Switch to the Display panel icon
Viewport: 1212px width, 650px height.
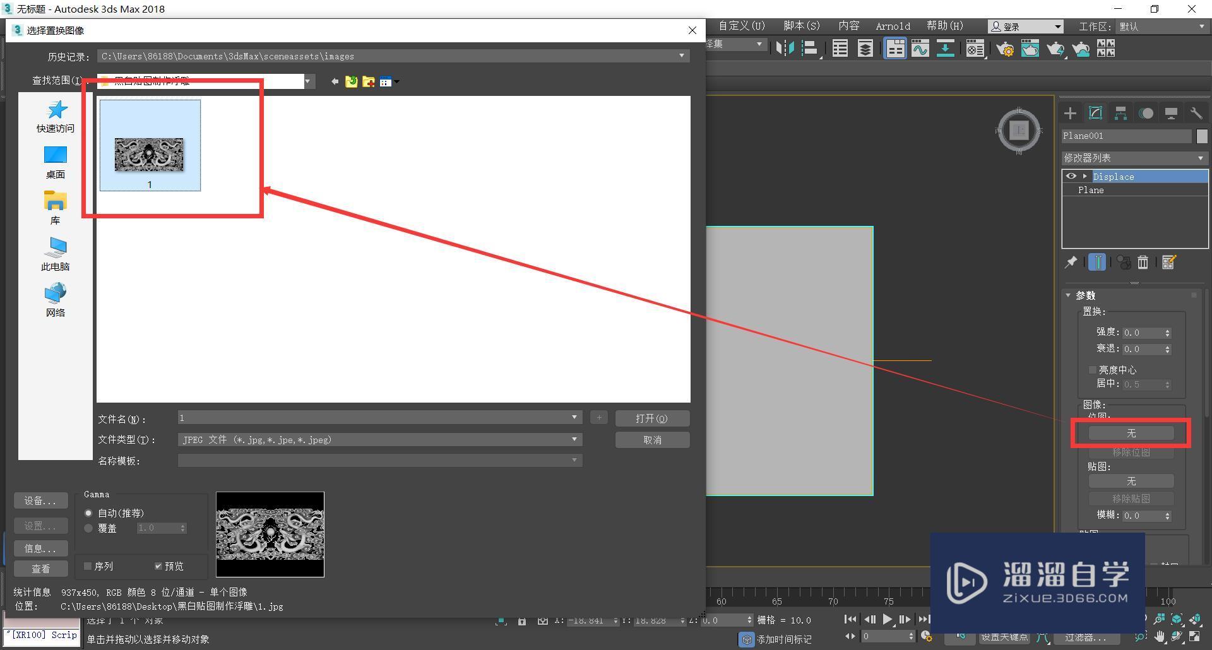(1171, 113)
